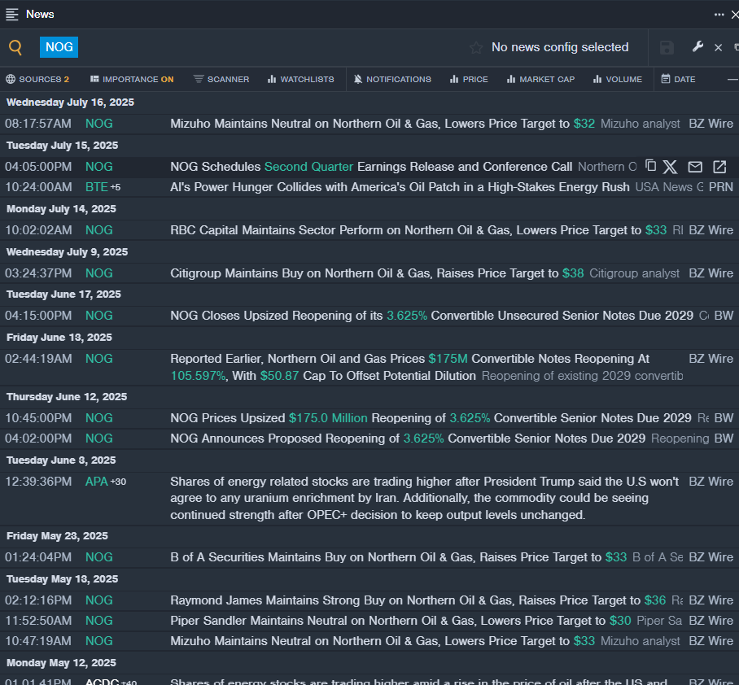Open the three-dot more options menu
739x685 pixels.
(719, 15)
